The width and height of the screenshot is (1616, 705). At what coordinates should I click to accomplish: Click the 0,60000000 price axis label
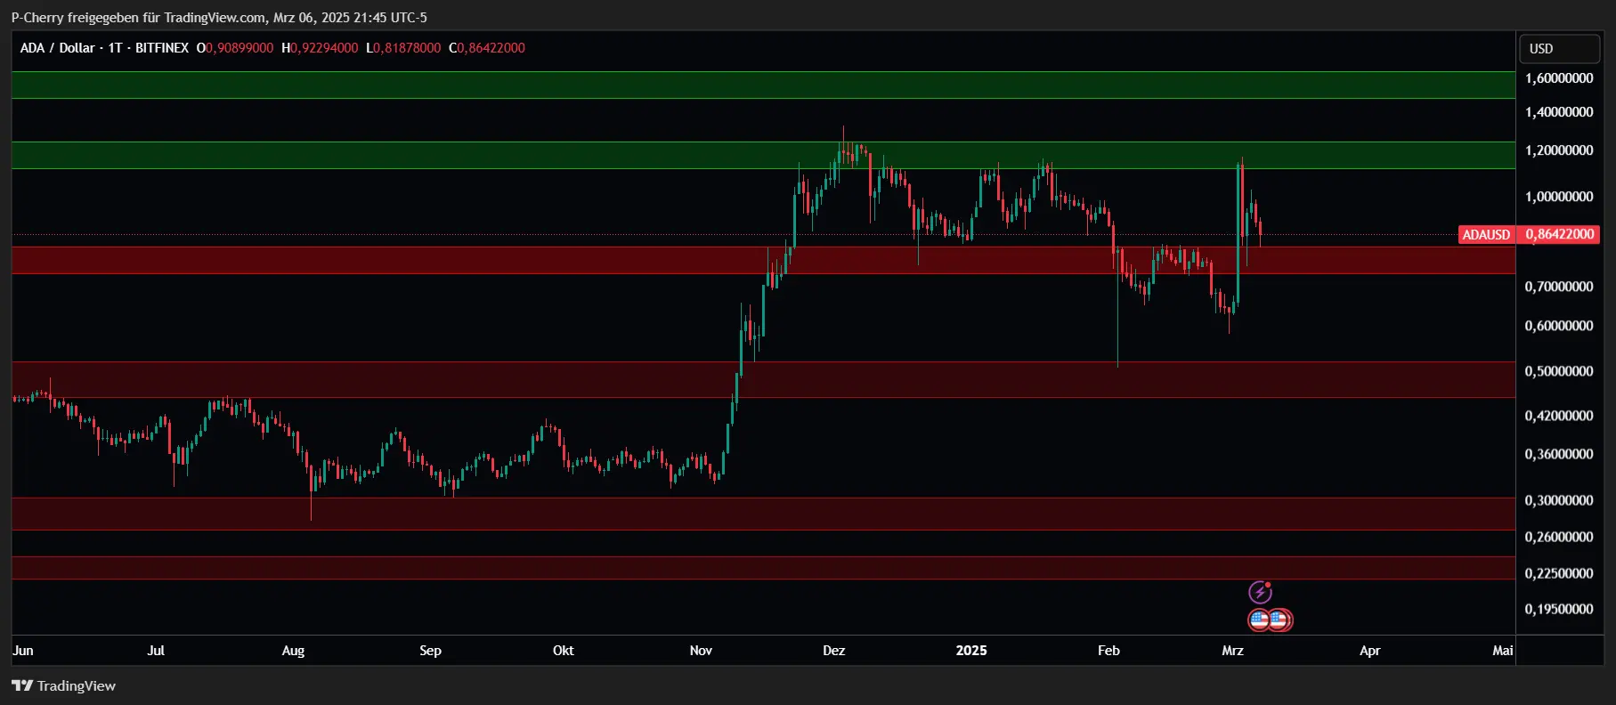1559,326
